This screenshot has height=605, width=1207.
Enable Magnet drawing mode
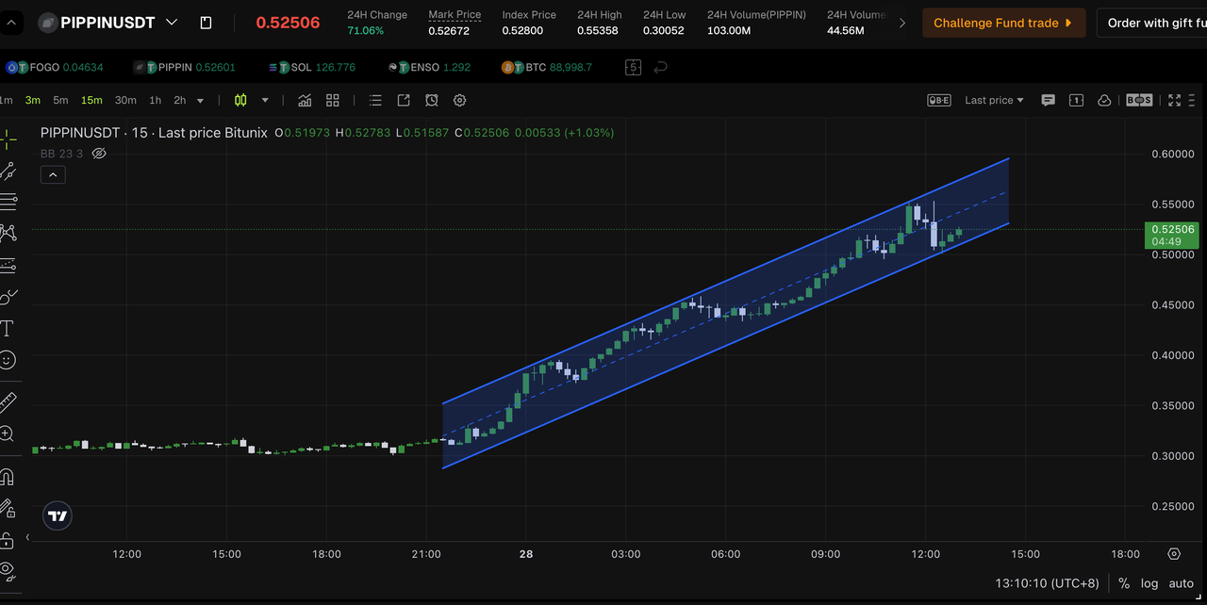pyautogui.click(x=9, y=478)
